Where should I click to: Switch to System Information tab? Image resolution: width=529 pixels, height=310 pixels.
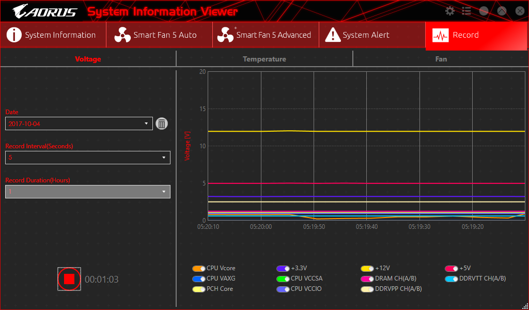click(x=53, y=35)
